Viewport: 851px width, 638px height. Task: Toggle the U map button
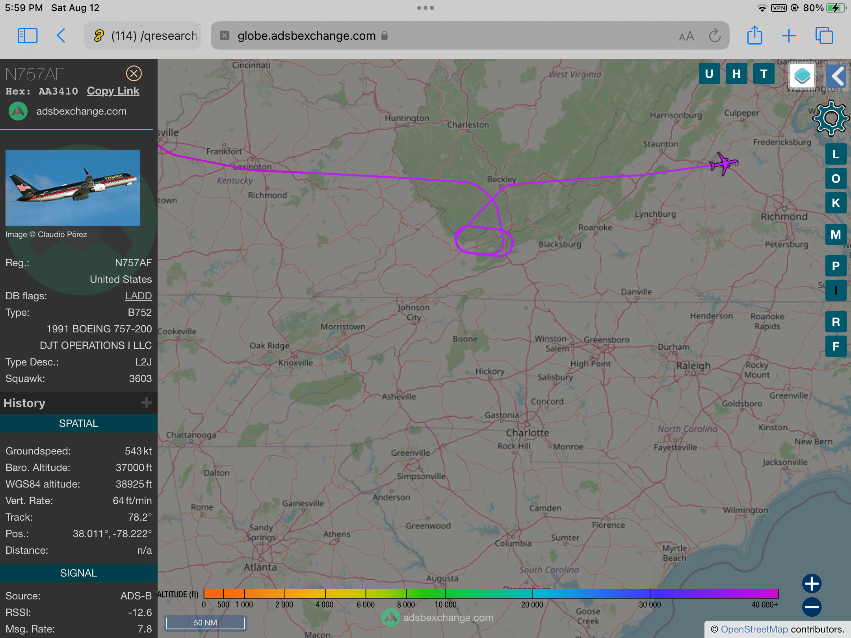click(x=709, y=74)
